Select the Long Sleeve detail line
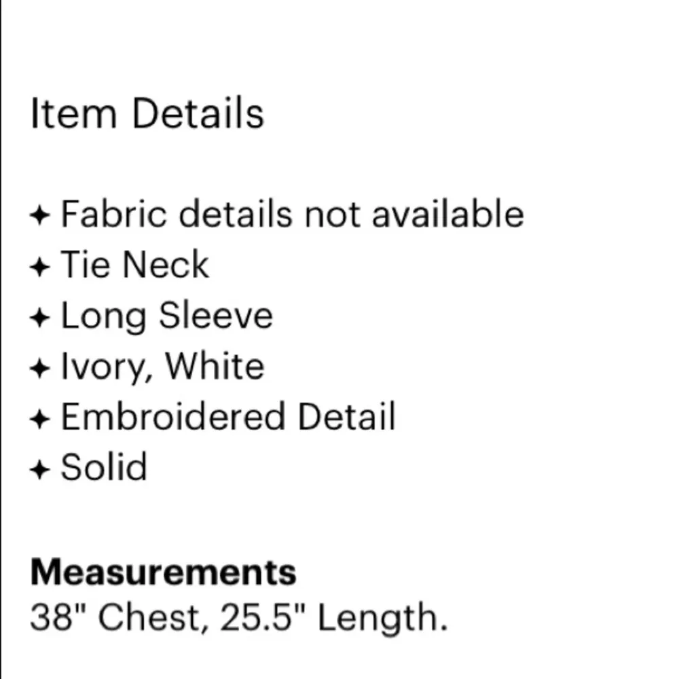Screen dimensions: 679x679 [x=167, y=316]
